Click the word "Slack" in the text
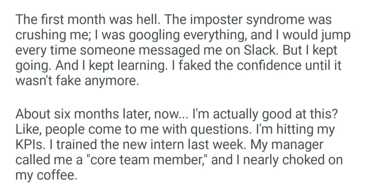This screenshot has height=196, width=366. point(256,51)
